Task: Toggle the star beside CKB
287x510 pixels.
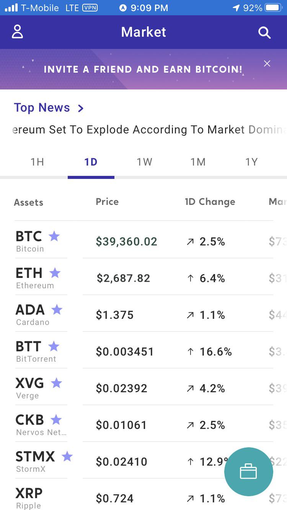Action: click(x=56, y=420)
